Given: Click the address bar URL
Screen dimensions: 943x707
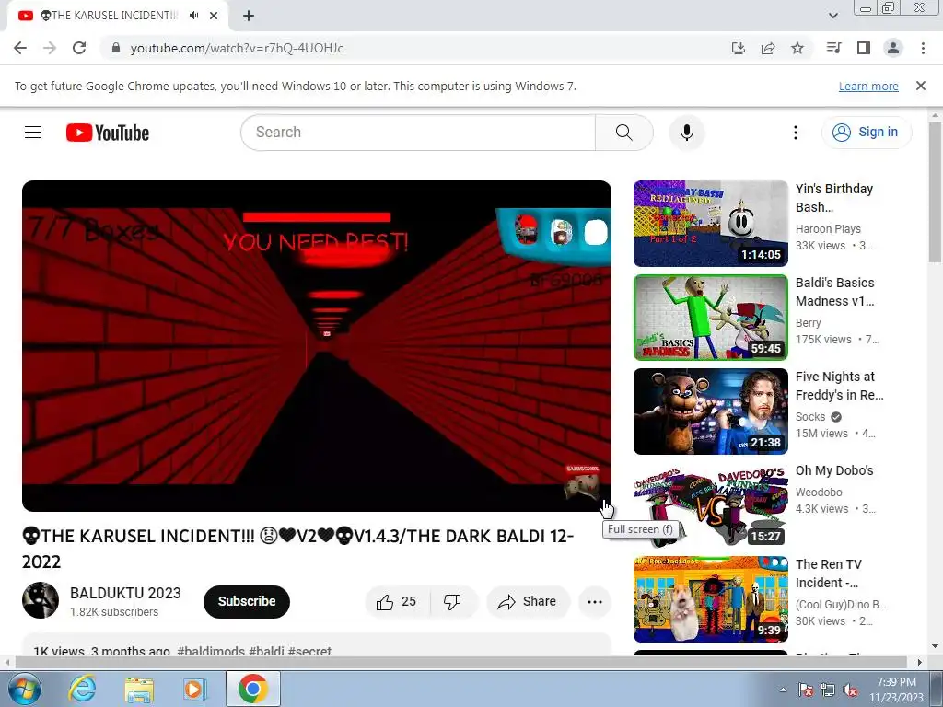Looking at the screenshot, I should pos(237,48).
